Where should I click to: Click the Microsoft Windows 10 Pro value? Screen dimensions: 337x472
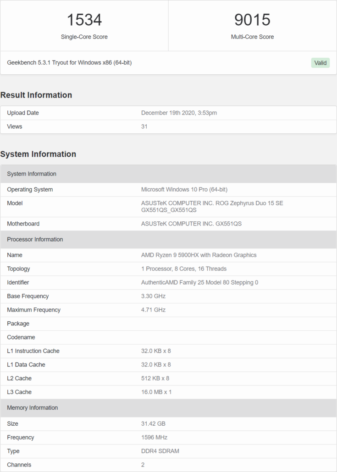click(184, 189)
